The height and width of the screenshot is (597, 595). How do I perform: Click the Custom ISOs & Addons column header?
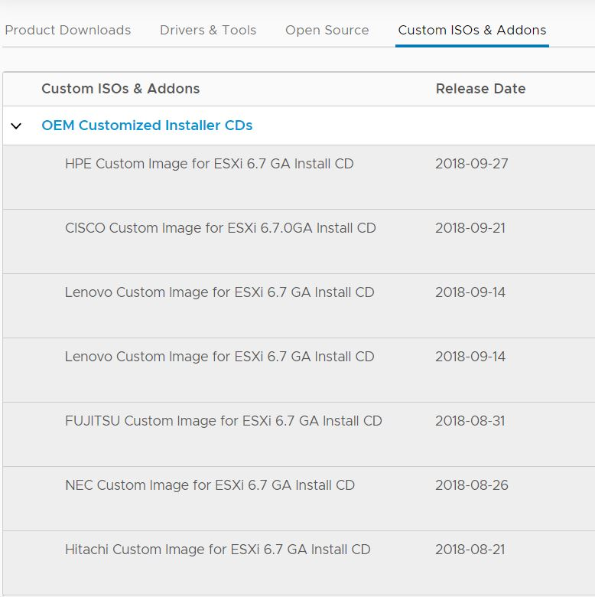pyautogui.click(x=121, y=89)
